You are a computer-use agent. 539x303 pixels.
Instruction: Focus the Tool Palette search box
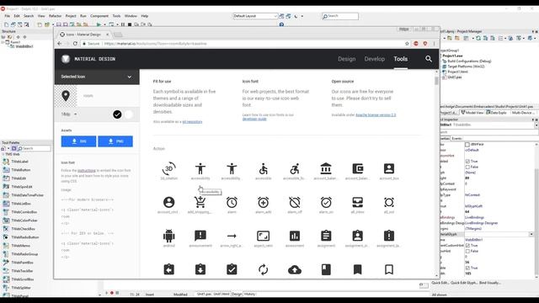[x=35, y=148]
